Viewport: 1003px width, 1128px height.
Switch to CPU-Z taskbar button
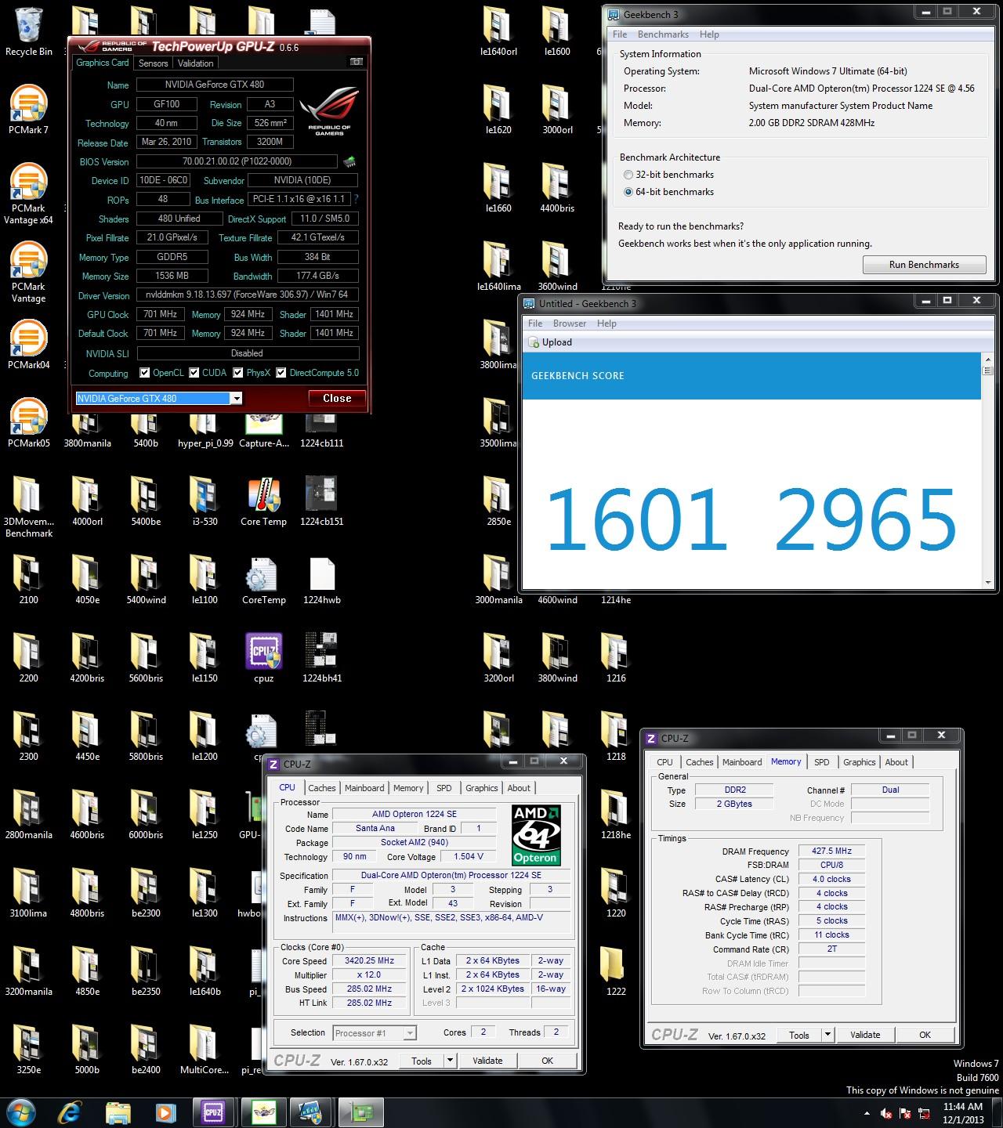pyautogui.click(x=213, y=1112)
